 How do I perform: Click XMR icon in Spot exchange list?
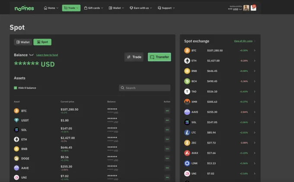187,102
